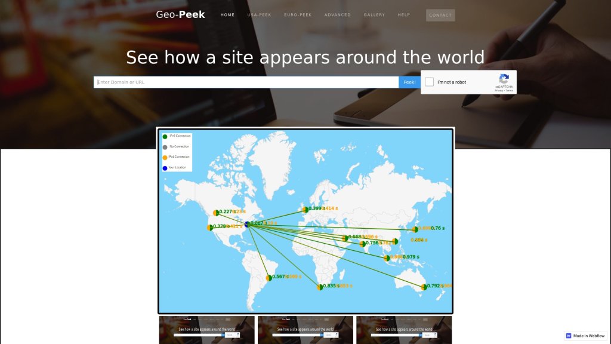The width and height of the screenshot is (611, 344).
Task: Open the Help nav item
Action: pyautogui.click(x=404, y=15)
